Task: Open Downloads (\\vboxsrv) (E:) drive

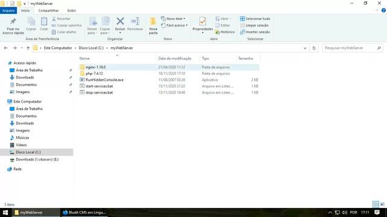Action: tap(37, 160)
